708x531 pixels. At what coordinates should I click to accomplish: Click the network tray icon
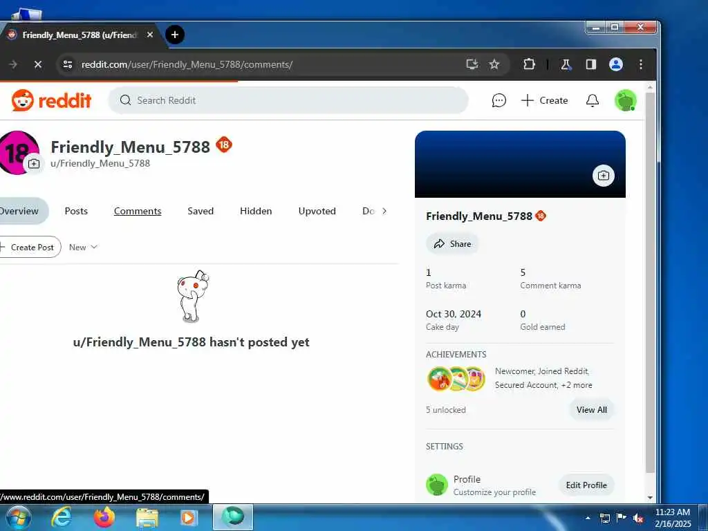tap(604, 519)
